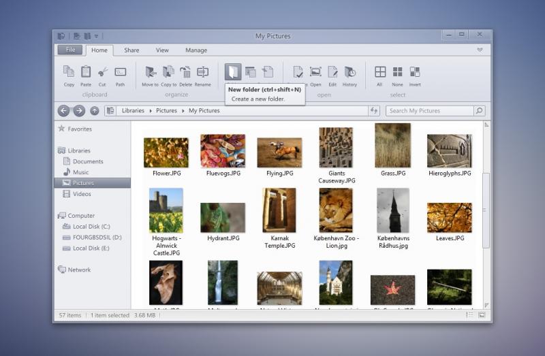Click the Select None icon
545x356 pixels.
tap(397, 72)
